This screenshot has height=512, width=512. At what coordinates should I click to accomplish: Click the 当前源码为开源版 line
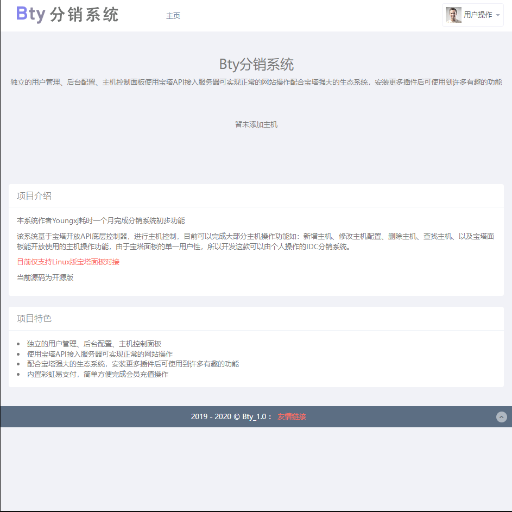click(x=45, y=277)
